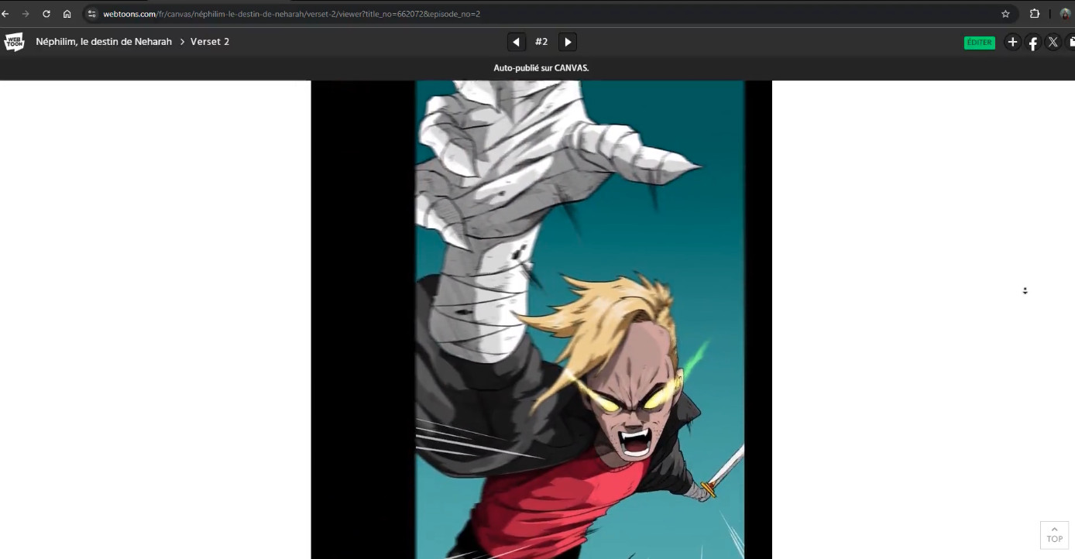Open the browser profile avatar
The image size is (1075, 559).
click(1065, 14)
